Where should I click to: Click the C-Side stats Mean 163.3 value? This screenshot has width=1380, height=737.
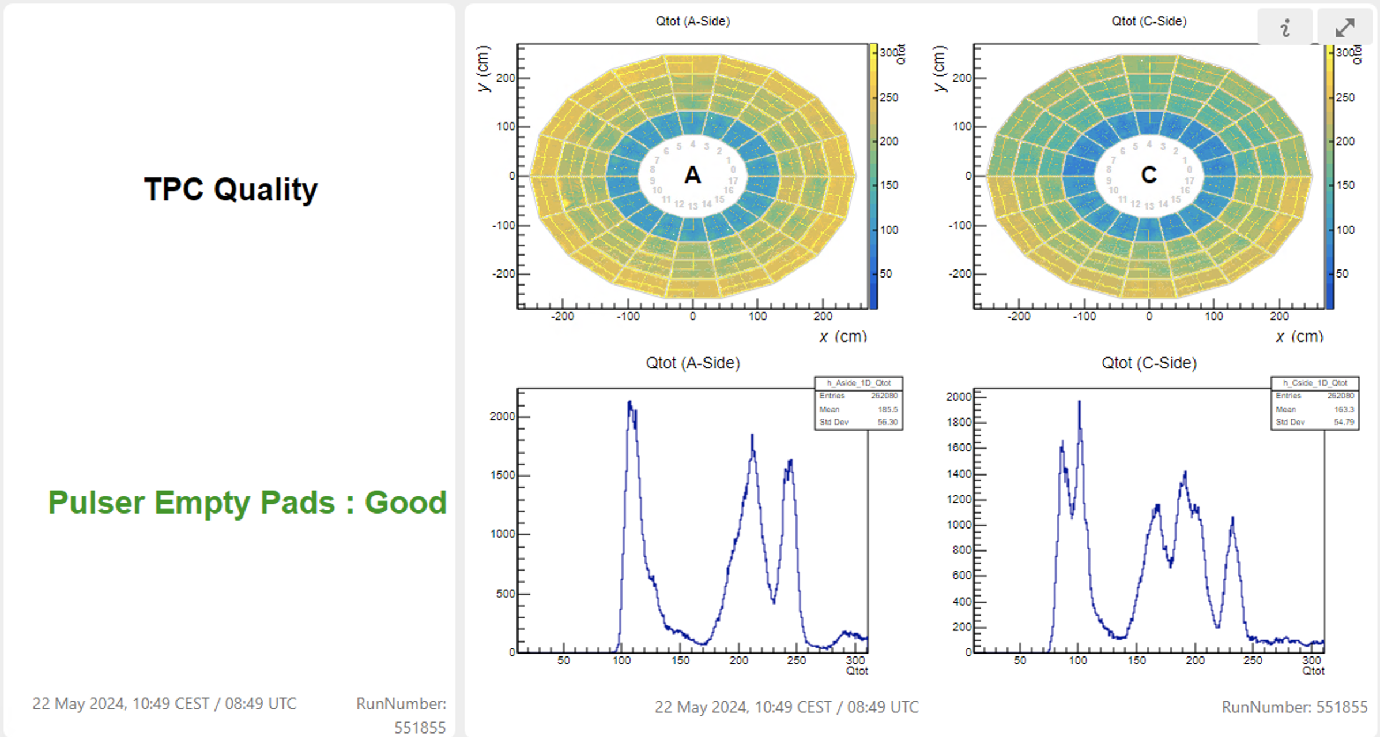tap(1344, 409)
